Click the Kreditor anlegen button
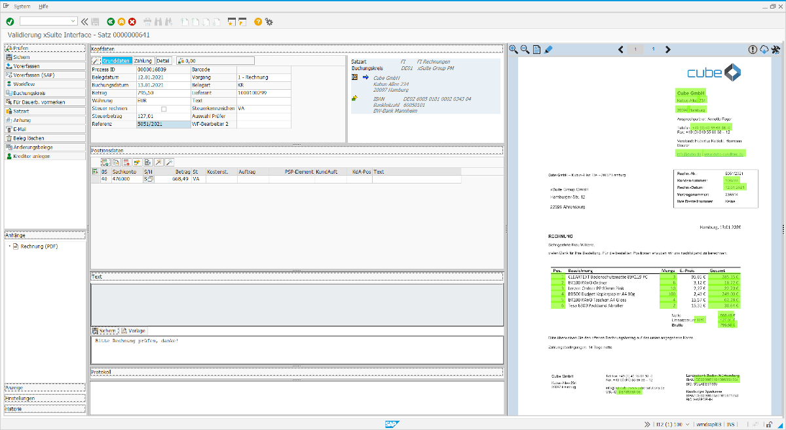 pos(45,156)
